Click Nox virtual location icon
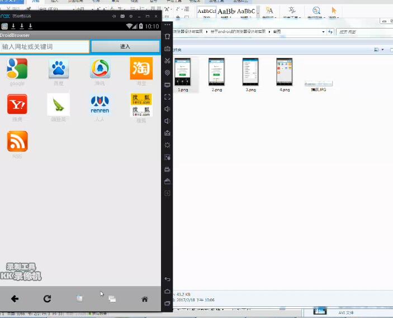 (167, 73)
